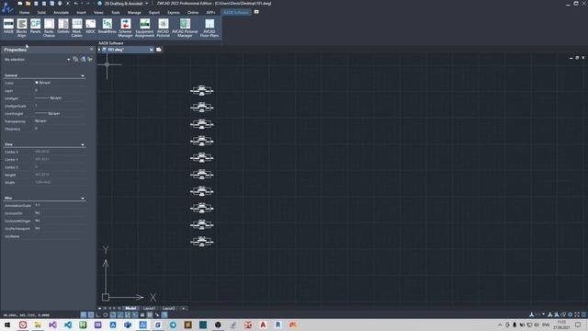
Task: Open the Racks Chassis tool
Action: pos(49,28)
